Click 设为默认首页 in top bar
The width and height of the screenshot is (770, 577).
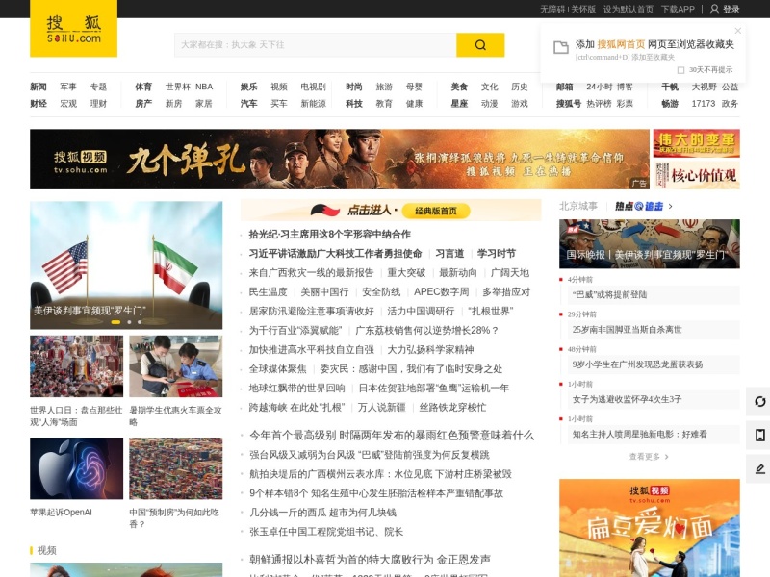click(629, 9)
